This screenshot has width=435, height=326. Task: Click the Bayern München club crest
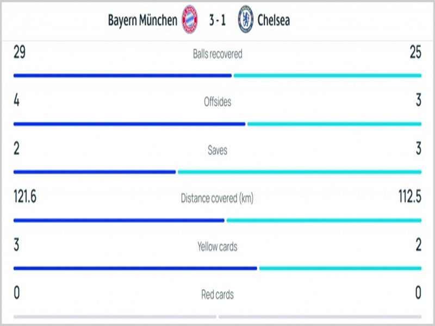(x=189, y=19)
